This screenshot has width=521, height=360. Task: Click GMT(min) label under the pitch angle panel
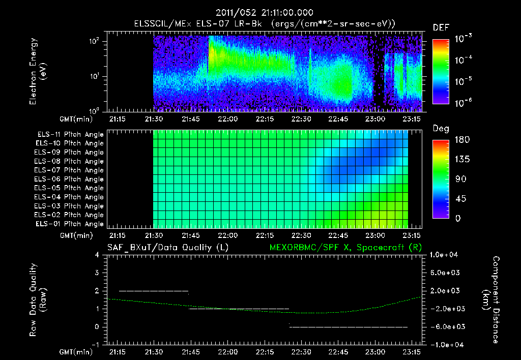click(76, 236)
